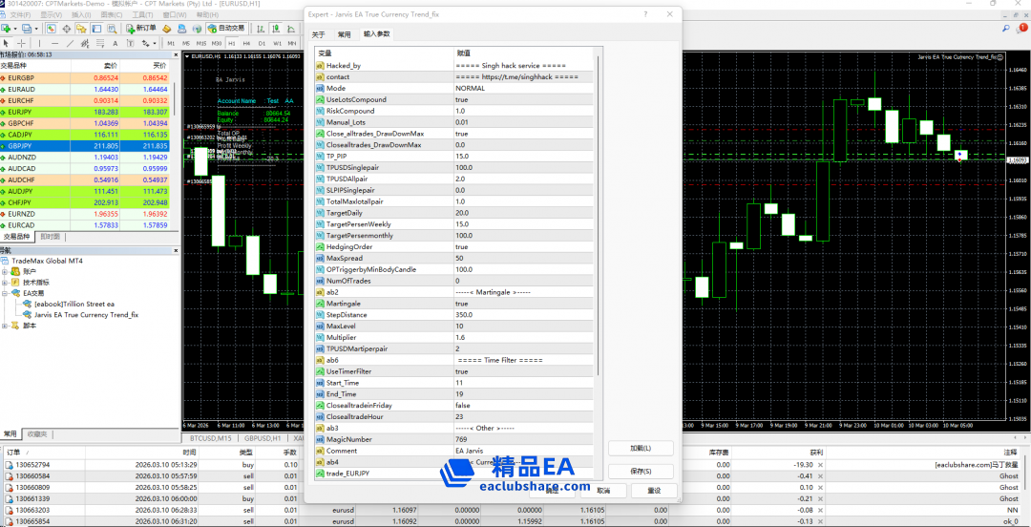Click the New Order (新订单) toolbar button
The height and width of the screenshot is (527, 1031).
[141, 29]
